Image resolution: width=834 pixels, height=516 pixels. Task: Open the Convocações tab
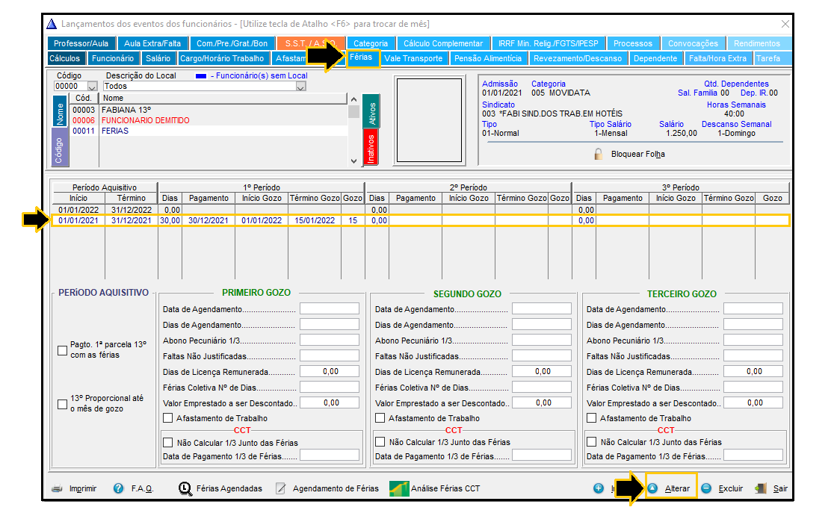click(693, 43)
